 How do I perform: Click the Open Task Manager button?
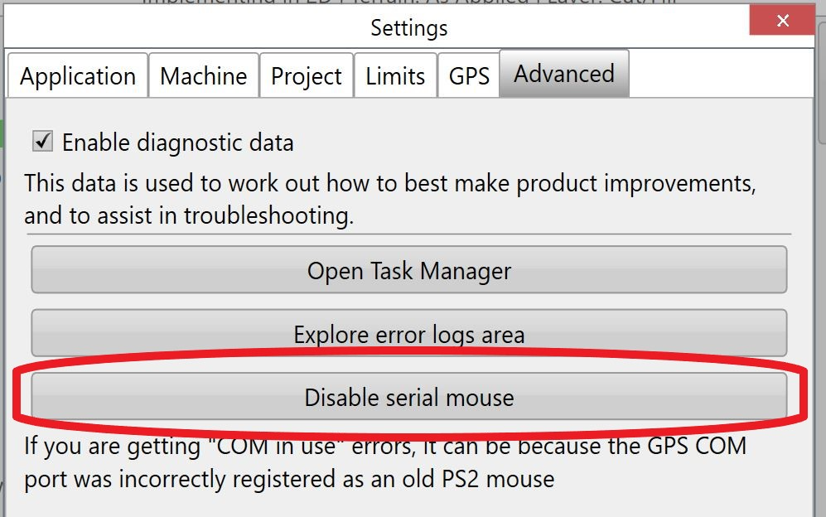[408, 270]
